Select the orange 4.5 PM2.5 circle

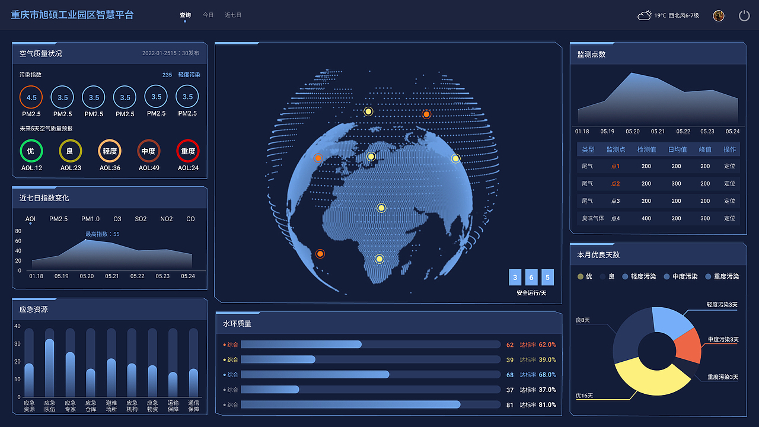(31, 97)
